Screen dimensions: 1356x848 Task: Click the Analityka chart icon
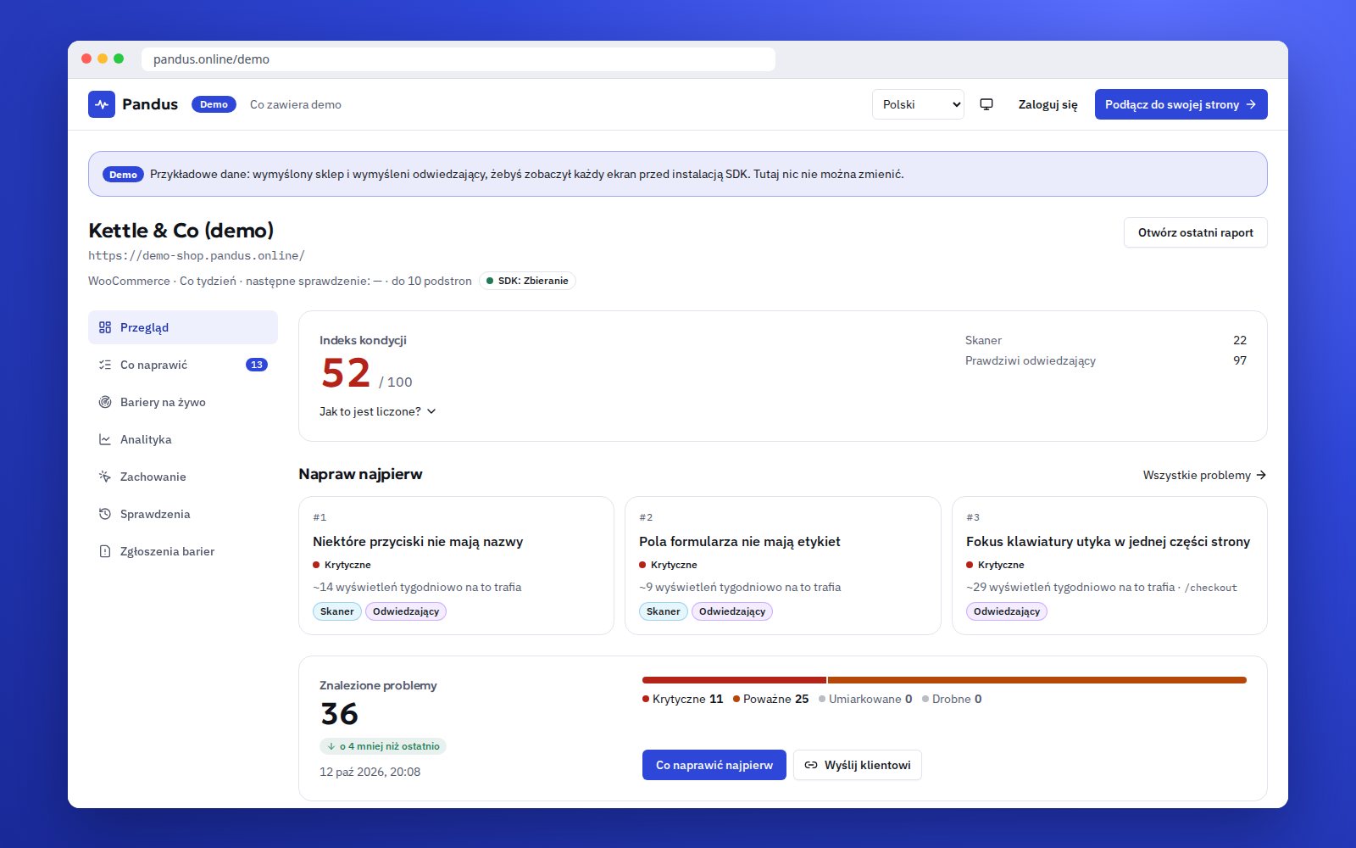coord(105,439)
